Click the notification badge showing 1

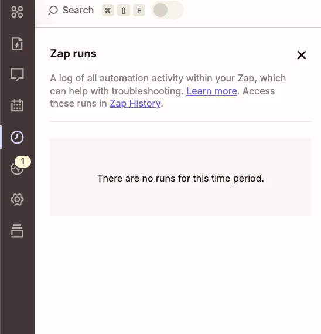[x=23, y=162]
